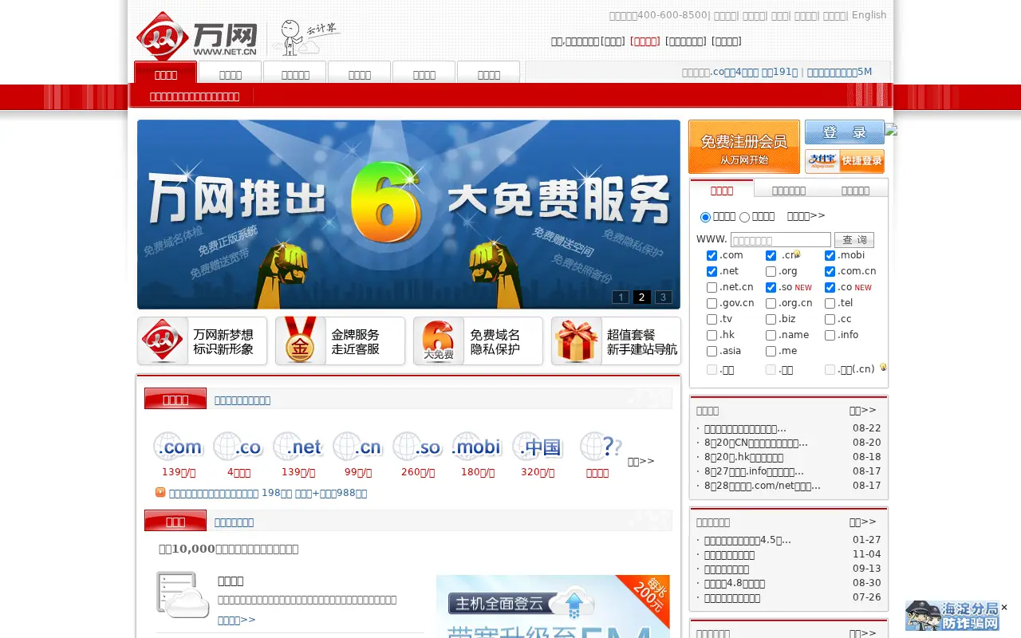Open the 金牌服务 走近客服 card
This screenshot has height=638, width=1021.
[x=340, y=341]
